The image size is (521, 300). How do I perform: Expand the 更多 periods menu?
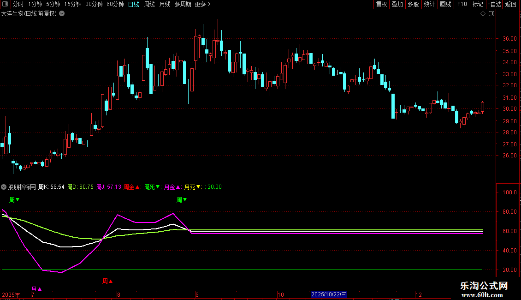[202, 4]
